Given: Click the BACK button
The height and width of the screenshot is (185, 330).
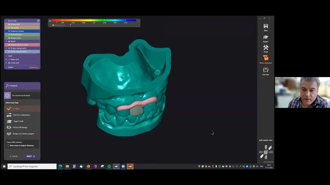Looking at the screenshot, I should click(14, 156).
